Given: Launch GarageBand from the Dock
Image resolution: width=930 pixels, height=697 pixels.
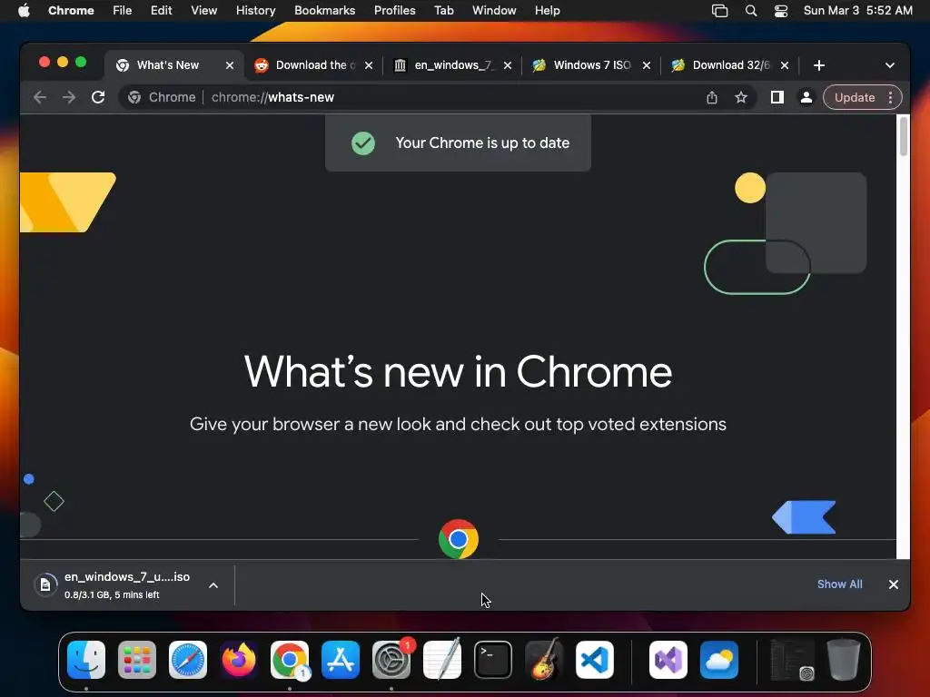Looking at the screenshot, I should coord(544,660).
